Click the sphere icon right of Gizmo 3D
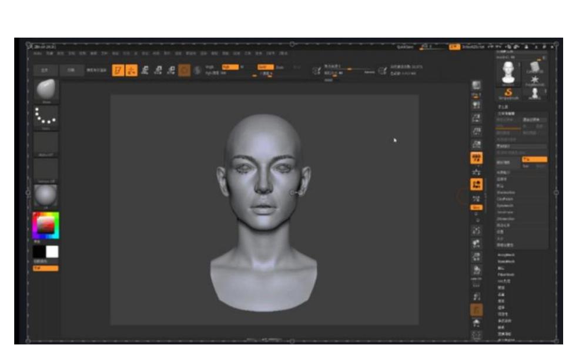 click(197, 70)
